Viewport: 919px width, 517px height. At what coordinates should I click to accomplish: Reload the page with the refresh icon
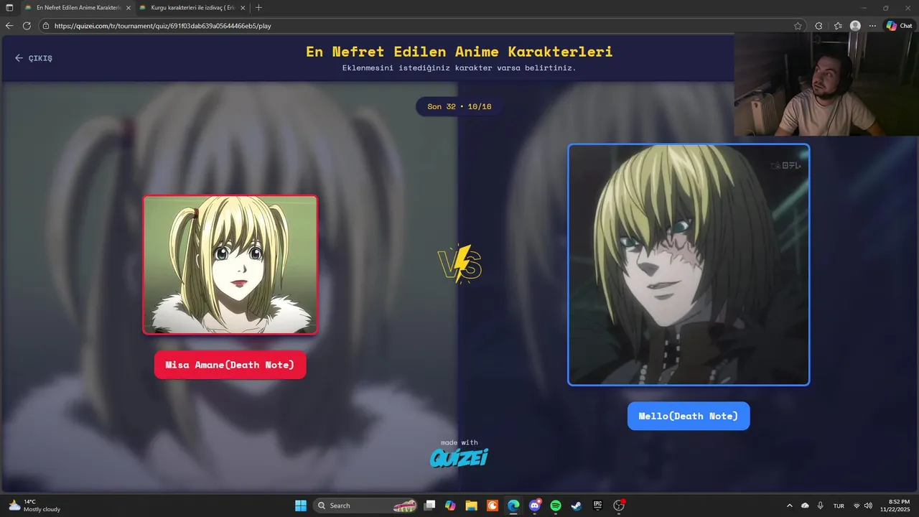pyautogui.click(x=27, y=26)
